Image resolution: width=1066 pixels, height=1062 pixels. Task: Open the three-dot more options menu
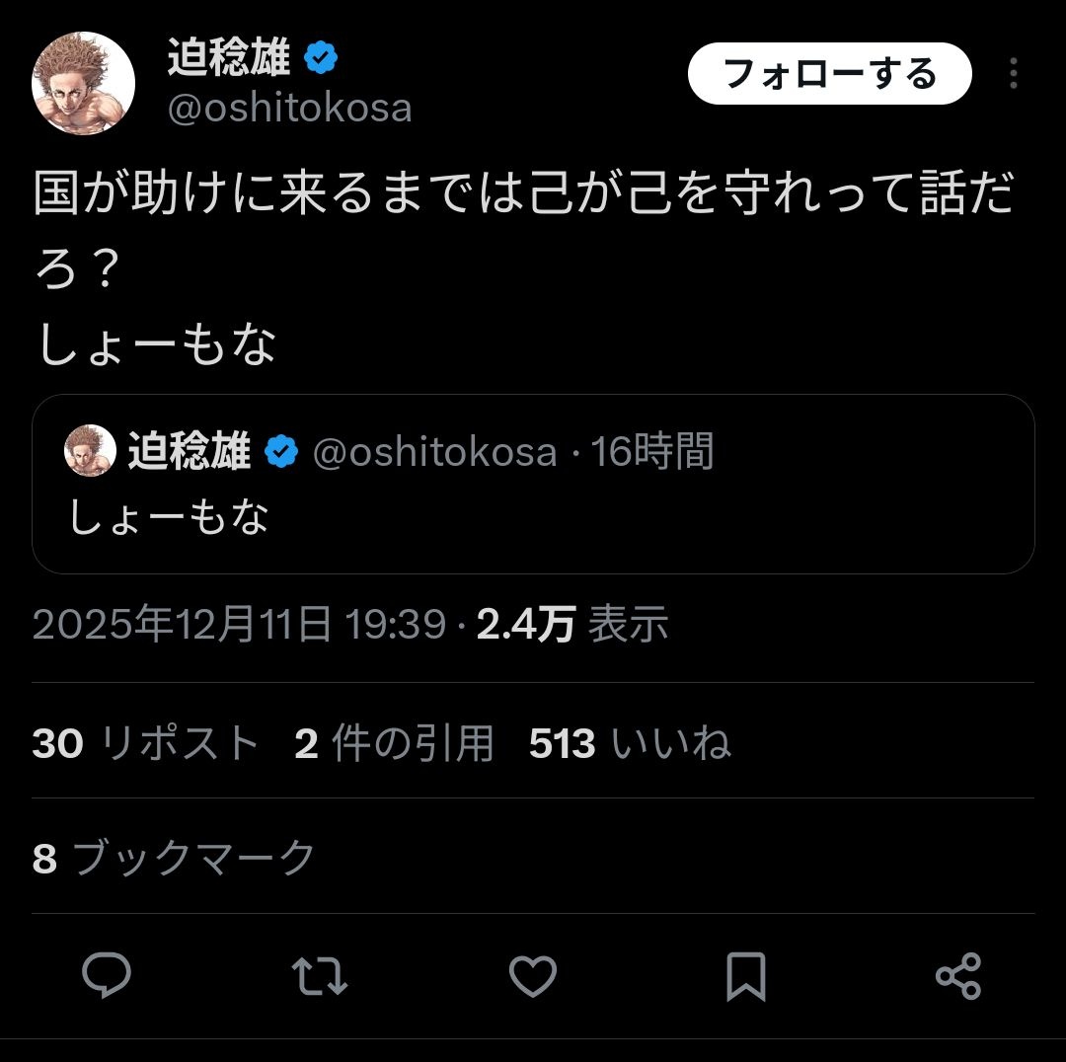tap(1013, 74)
